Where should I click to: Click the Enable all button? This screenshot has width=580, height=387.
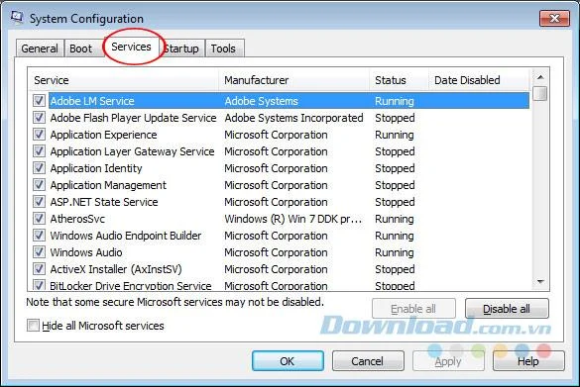tap(413, 309)
